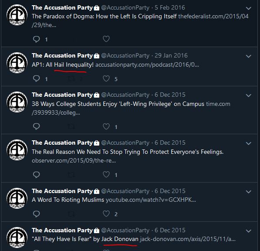Open options for the Jack Donovan tweet
The image size is (260, 251).
(x=248, y=231)
